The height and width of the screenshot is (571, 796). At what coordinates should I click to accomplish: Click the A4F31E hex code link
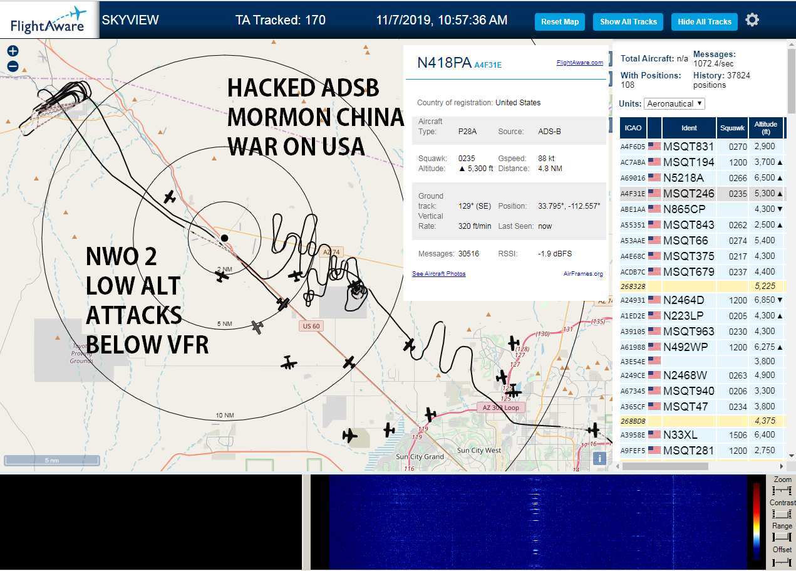488,65
